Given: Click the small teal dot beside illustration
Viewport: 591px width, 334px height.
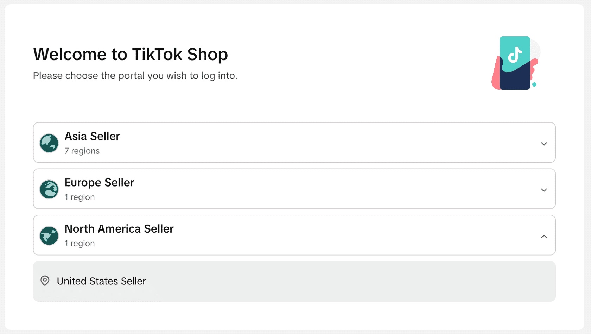Looking at the screenshot, I should (x=534, y=84).
